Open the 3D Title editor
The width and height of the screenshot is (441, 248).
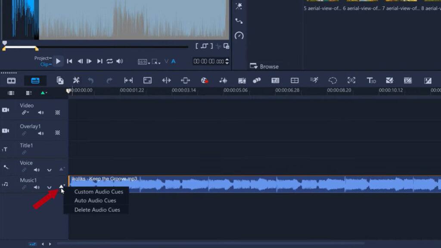[371, 80]
